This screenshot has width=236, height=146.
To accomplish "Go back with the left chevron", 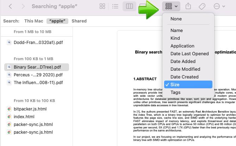I will pyautogui.click(x=10, y=6).
